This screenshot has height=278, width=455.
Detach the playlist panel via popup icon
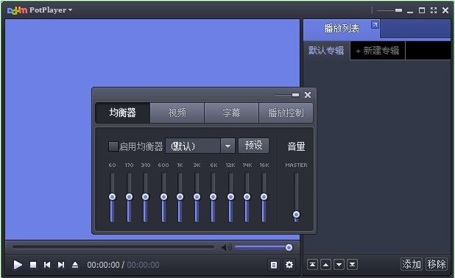coord(375,25)
